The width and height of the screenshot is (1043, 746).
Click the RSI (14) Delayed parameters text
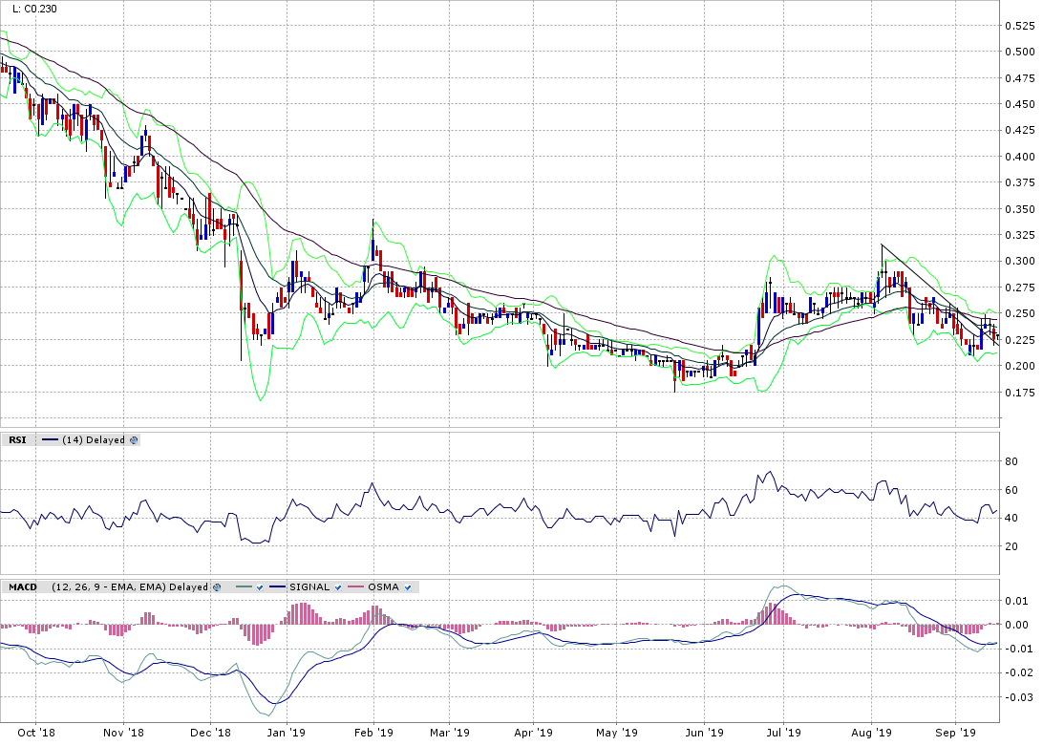coord(94,440)
